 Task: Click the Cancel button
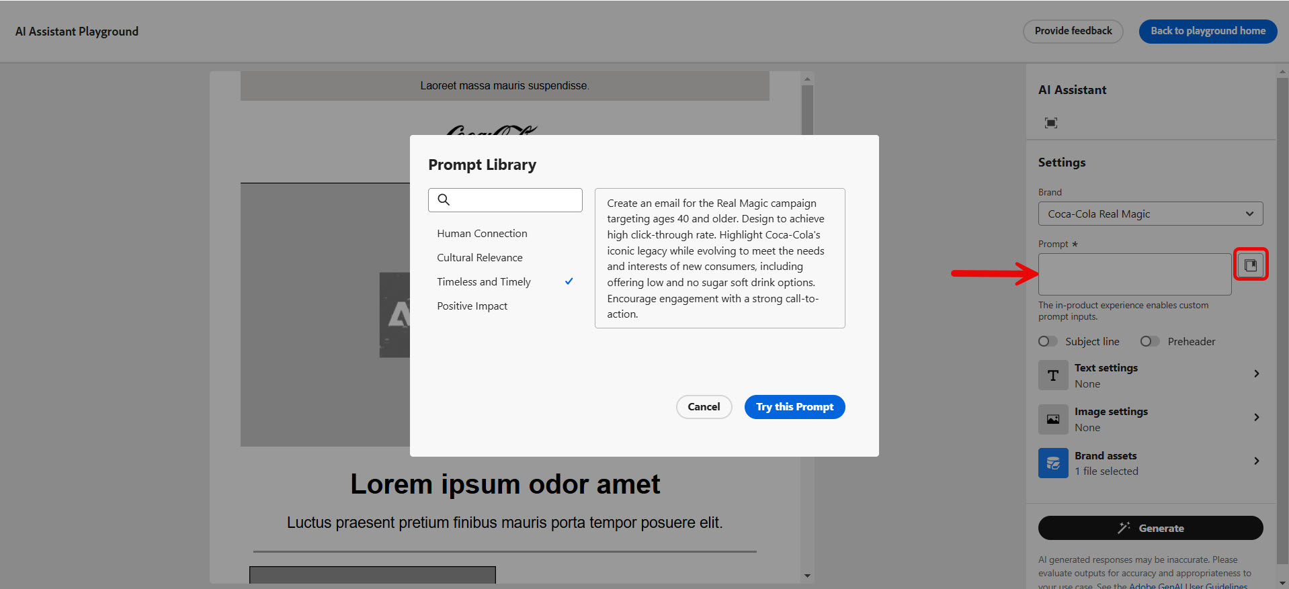(x=704, y=407)
